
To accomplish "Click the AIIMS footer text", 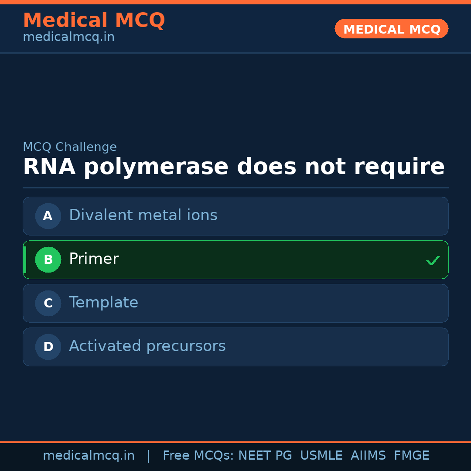I will (x=368, y=456).
